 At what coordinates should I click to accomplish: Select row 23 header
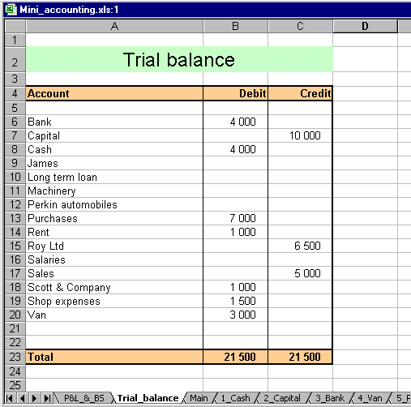click(x=15, y=357)
